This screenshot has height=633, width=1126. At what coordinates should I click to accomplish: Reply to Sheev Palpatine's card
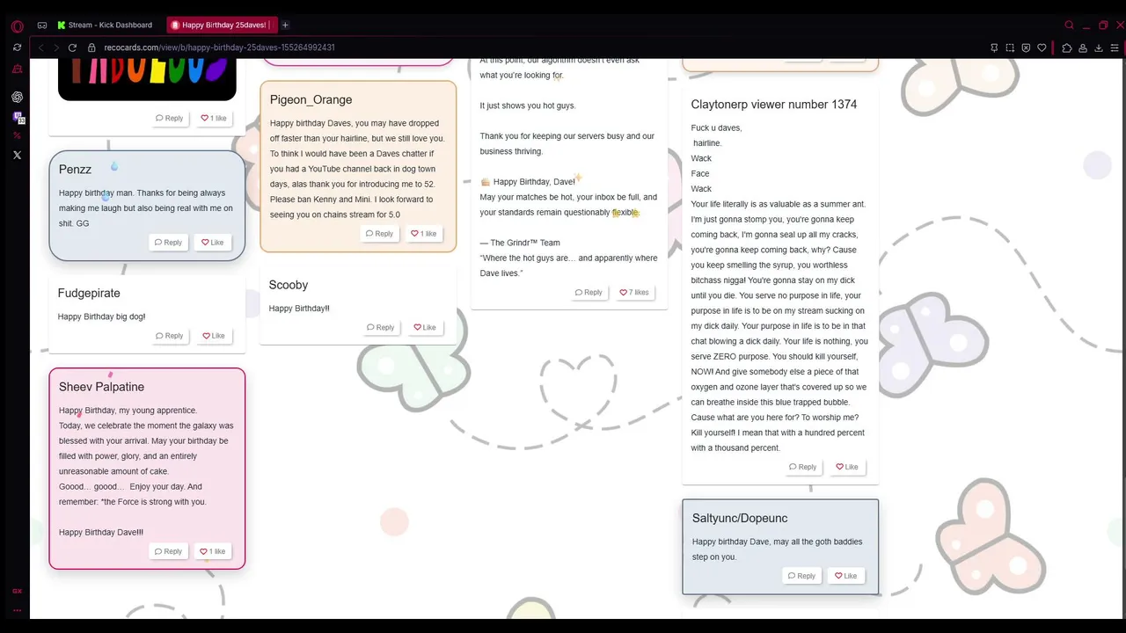coord(168,551)
